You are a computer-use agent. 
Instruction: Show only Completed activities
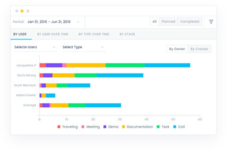[190, 22]
